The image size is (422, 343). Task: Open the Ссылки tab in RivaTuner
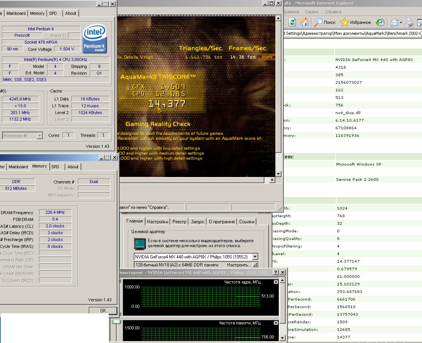click(x=247, y=222)
